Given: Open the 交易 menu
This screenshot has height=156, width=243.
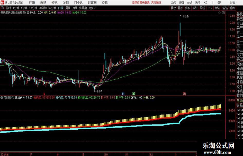Looking at the screenshot, I should tap(105, 3).
